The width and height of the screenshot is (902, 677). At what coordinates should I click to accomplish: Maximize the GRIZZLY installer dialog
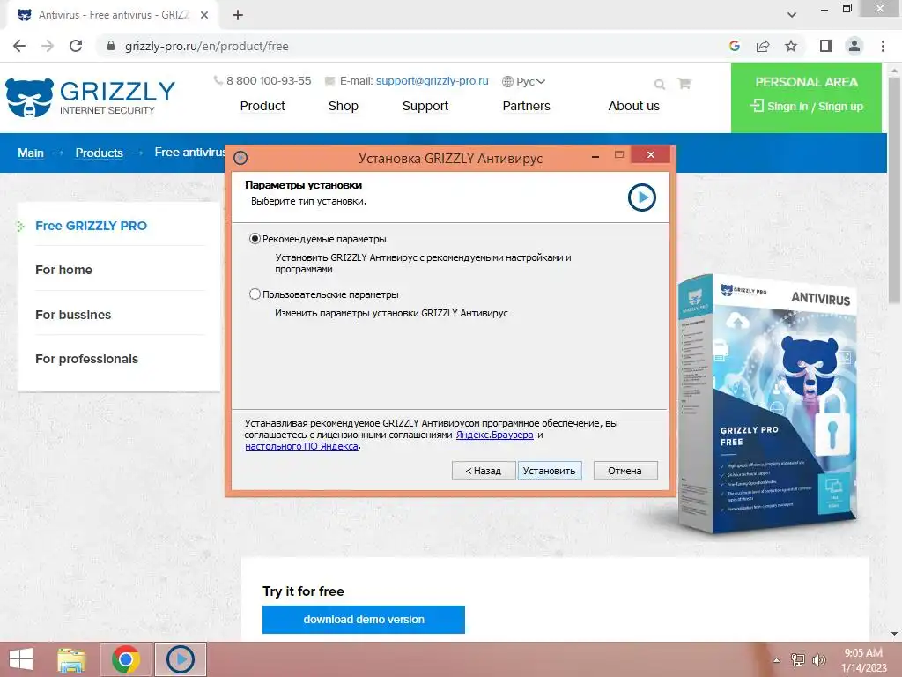coord(619,155)
